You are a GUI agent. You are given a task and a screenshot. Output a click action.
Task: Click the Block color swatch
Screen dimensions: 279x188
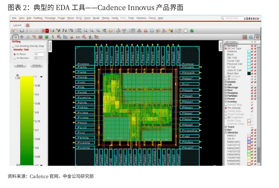249,54
